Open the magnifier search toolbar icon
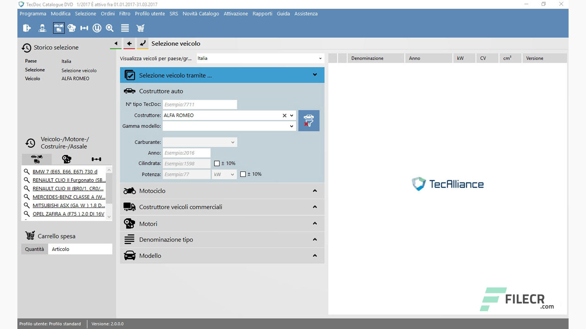Screen dimensions: 586x329 click(x=110, y=28)
